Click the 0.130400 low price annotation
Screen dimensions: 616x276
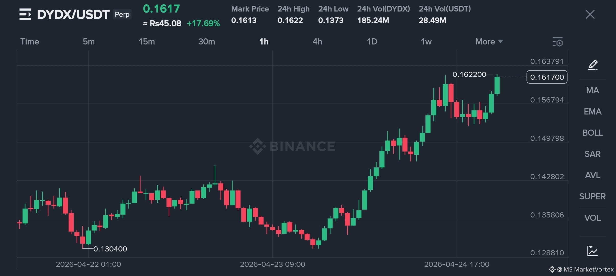coord(110,249)
